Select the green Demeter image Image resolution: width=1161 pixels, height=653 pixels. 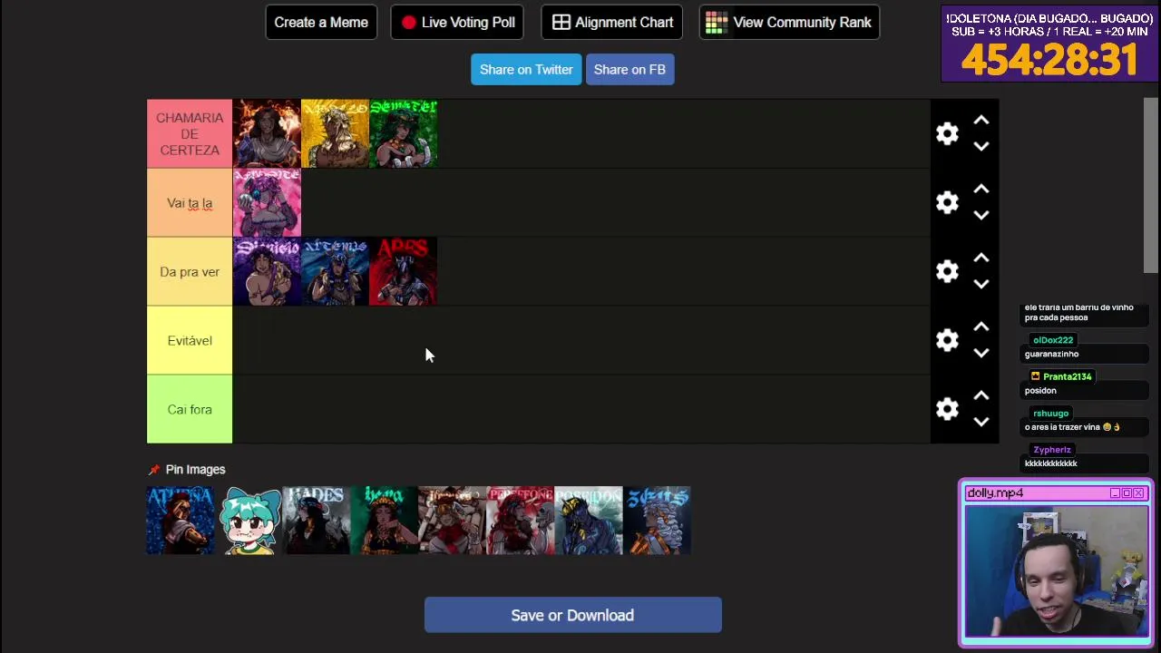tap(403, 134)
